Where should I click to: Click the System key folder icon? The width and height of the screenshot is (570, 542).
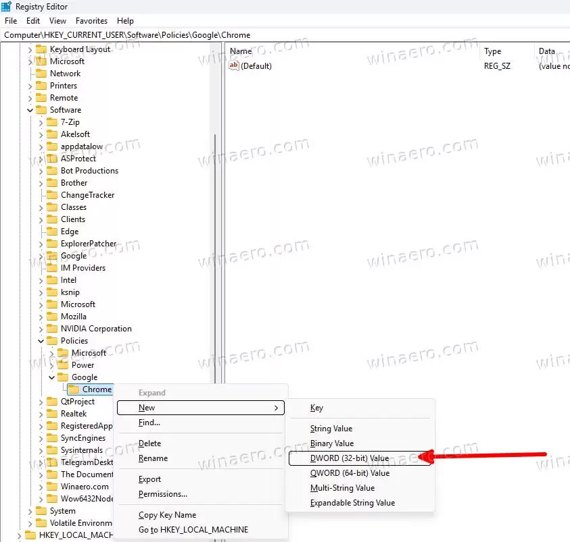(41, 511)
